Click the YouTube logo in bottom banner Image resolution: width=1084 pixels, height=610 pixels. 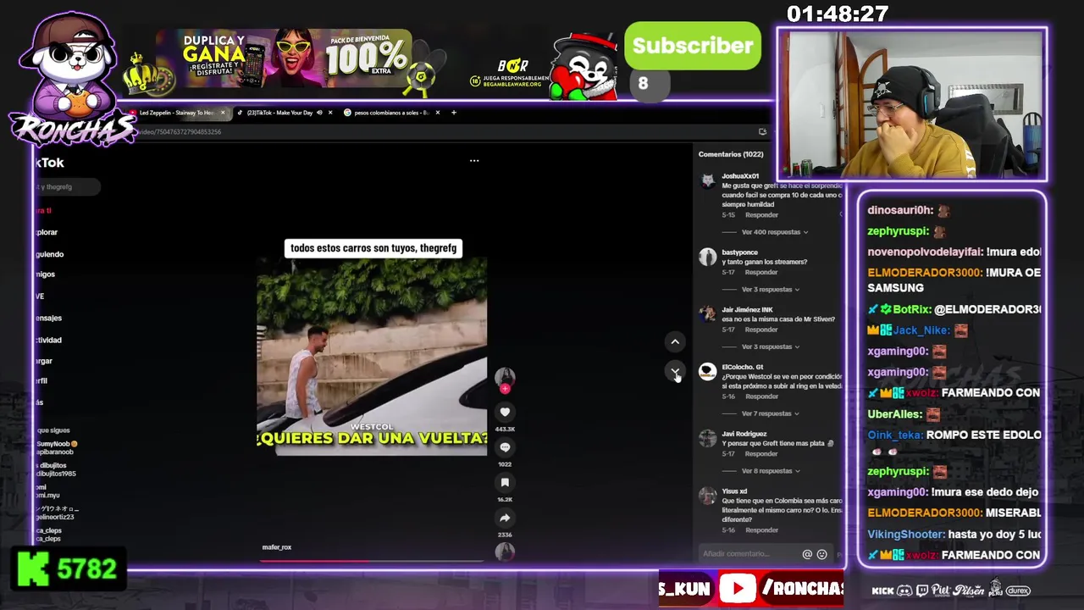[x=738, y=589]
